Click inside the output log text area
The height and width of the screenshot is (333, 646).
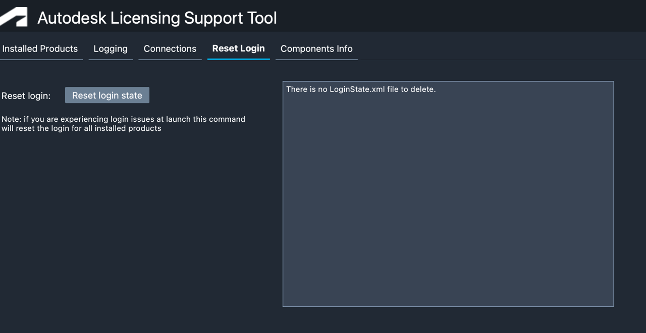point(448,194)
